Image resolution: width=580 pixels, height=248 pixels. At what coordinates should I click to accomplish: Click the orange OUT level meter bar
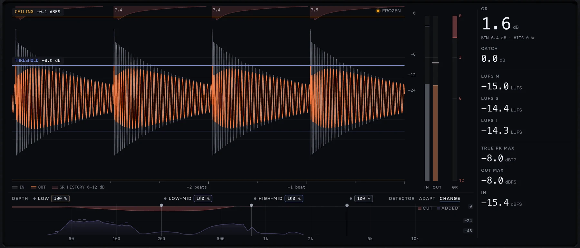(435, 133)
